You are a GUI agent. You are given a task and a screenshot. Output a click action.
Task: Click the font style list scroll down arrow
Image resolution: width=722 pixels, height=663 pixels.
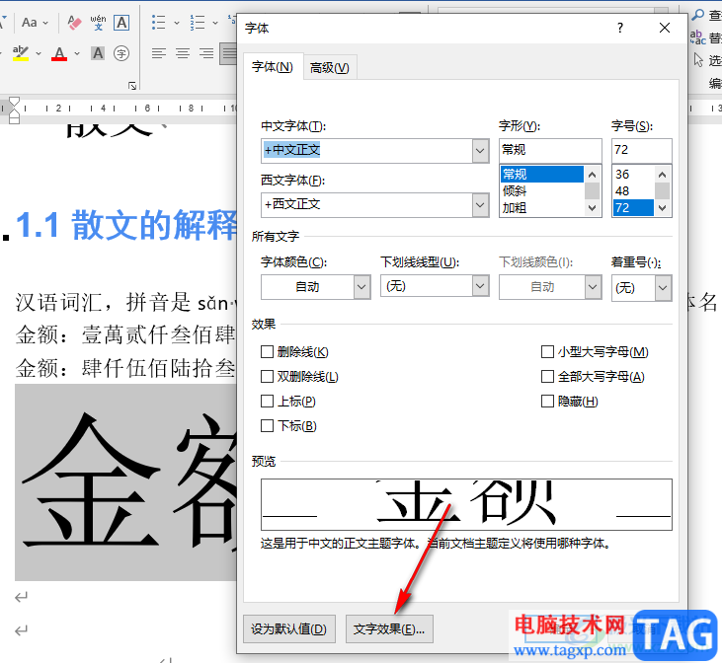pyautogui.click(x=593, y=208)
